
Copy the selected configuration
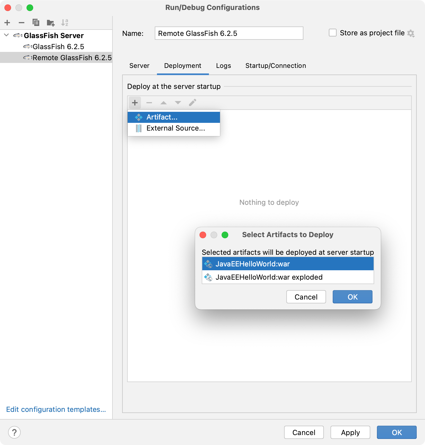[x=36, y=23]
